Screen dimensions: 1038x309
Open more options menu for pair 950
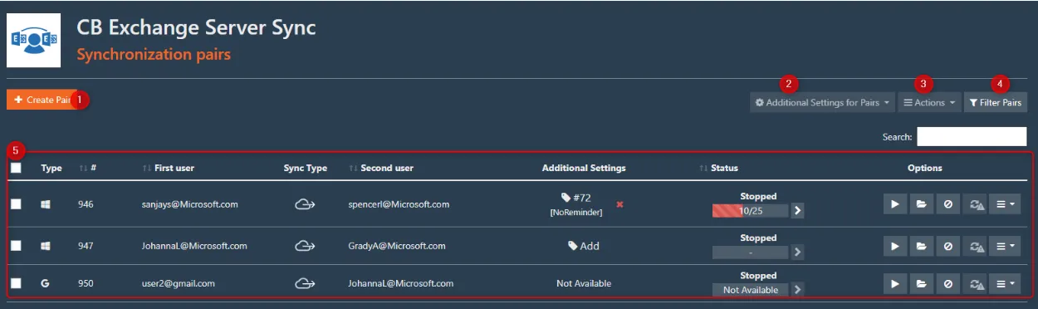pyautogui.click(x=1005, y=284)
